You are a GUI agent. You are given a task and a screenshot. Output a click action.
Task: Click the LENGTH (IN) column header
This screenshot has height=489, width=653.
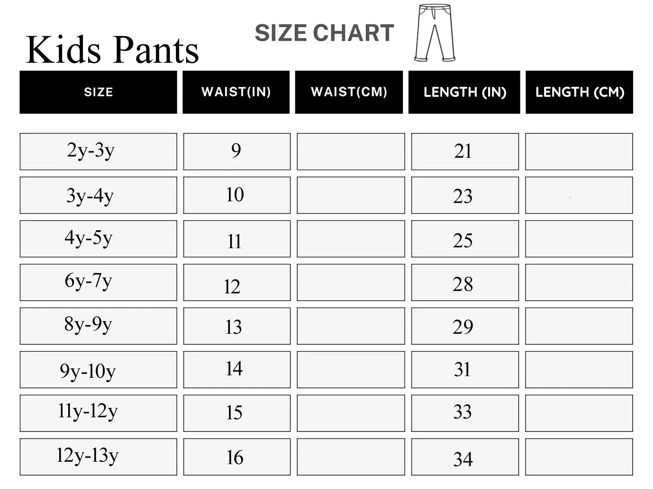click(464, 92)
